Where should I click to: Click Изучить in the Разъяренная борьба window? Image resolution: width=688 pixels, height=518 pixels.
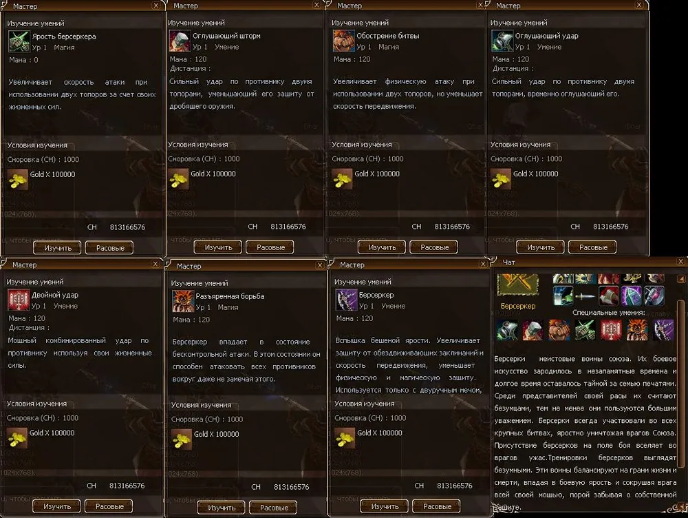222,508
